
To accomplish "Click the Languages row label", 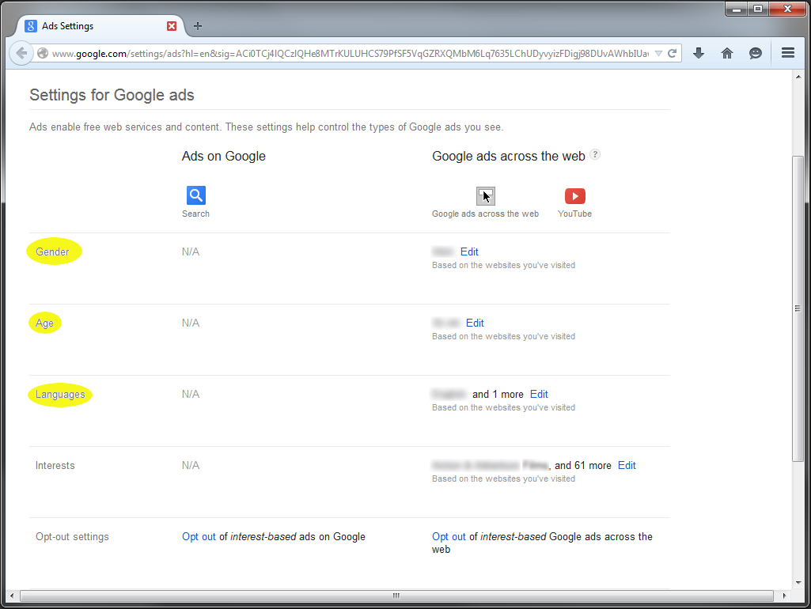I will pyautogui.click(x=60, y=395).
